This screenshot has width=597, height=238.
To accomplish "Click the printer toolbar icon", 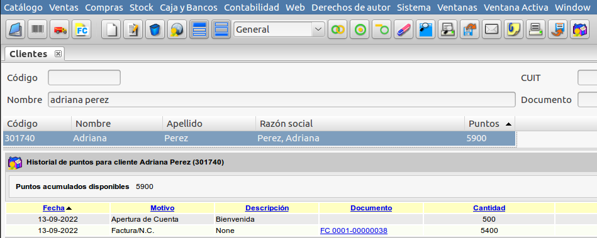I will (x=537, y=30).
